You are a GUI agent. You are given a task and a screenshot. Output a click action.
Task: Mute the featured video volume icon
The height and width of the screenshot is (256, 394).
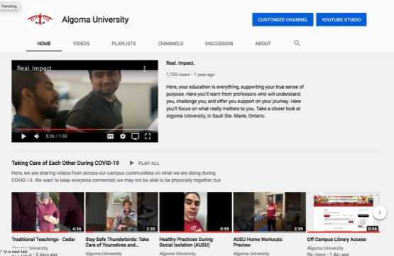37,137
